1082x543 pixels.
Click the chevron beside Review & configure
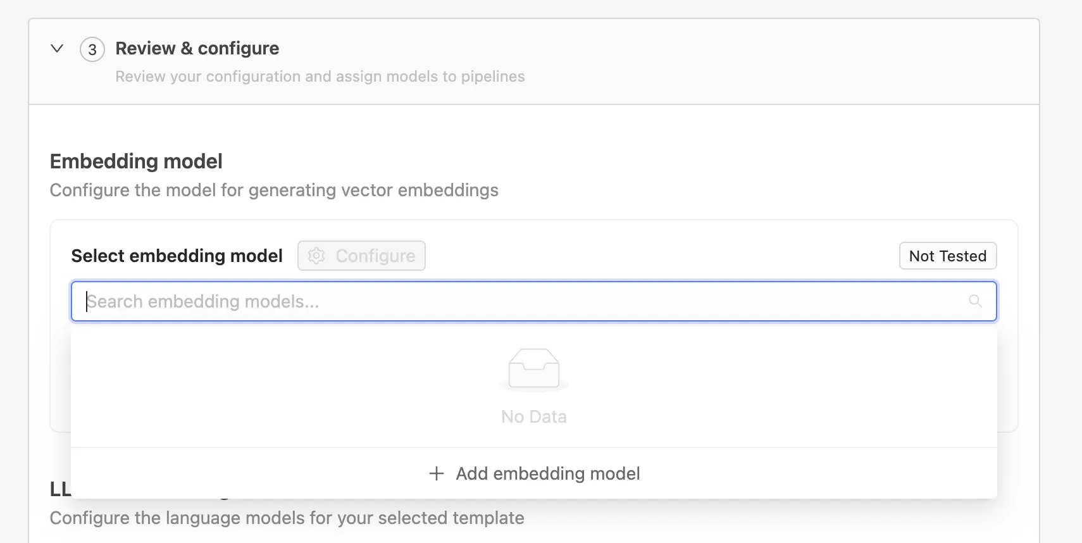coord(57,48)
